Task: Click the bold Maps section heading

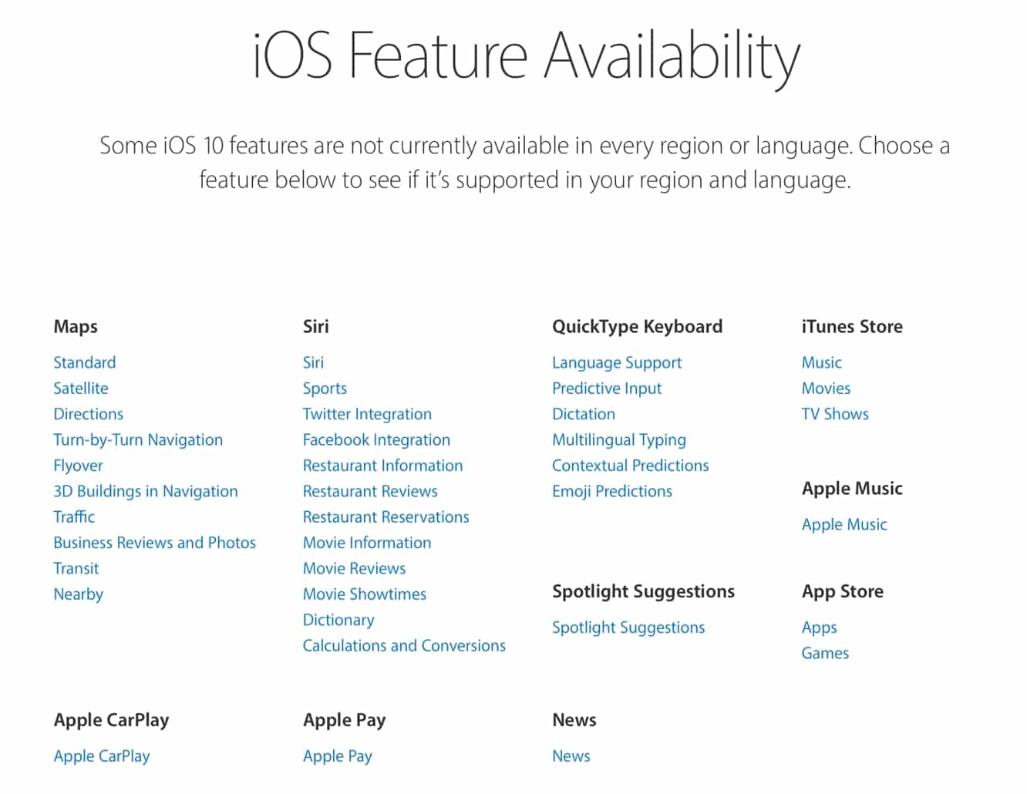Action: point(76,327)
